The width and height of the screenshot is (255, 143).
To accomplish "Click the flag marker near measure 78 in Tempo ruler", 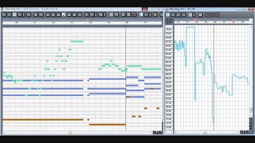I will pyautogui.click(x=234, y=20).
